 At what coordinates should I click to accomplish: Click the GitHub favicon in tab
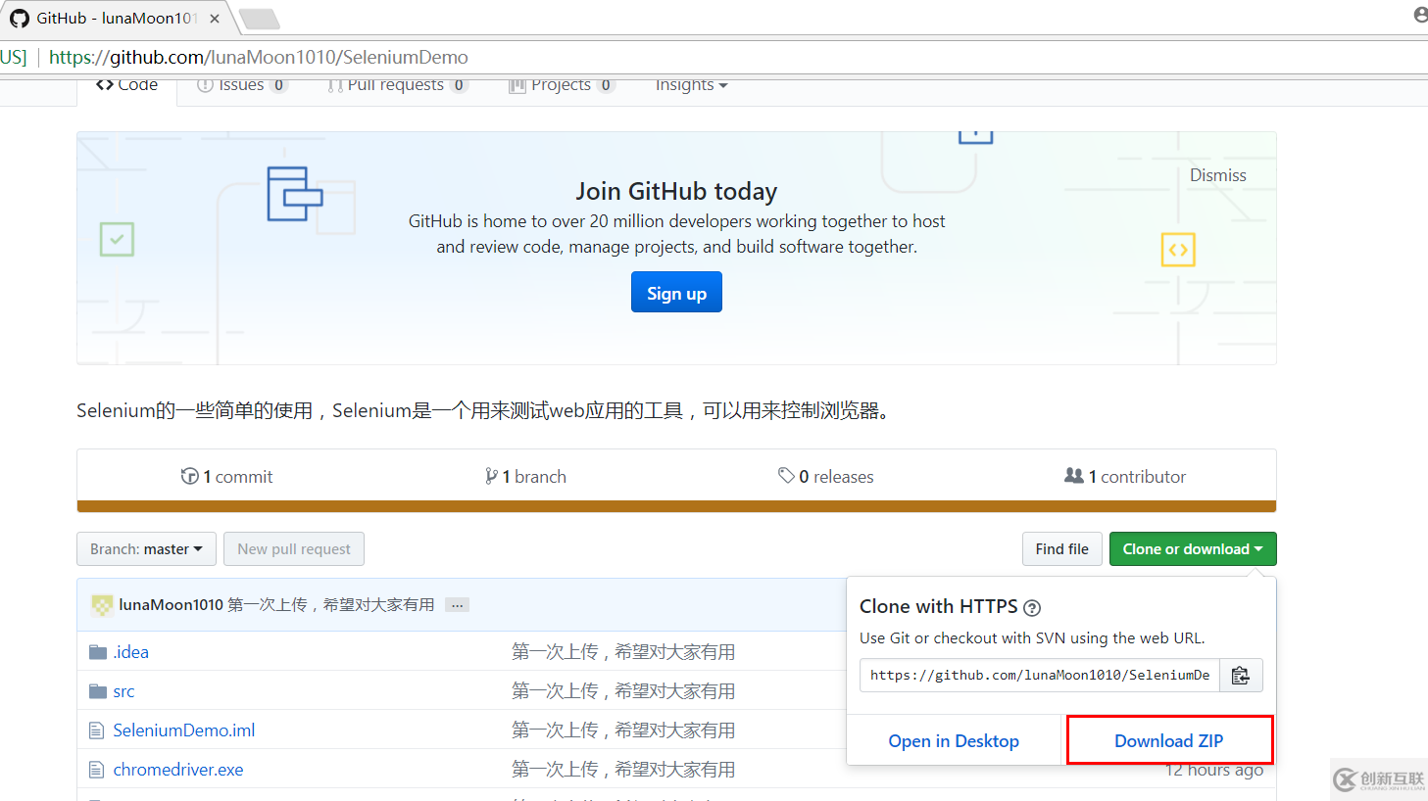point(20,18)
